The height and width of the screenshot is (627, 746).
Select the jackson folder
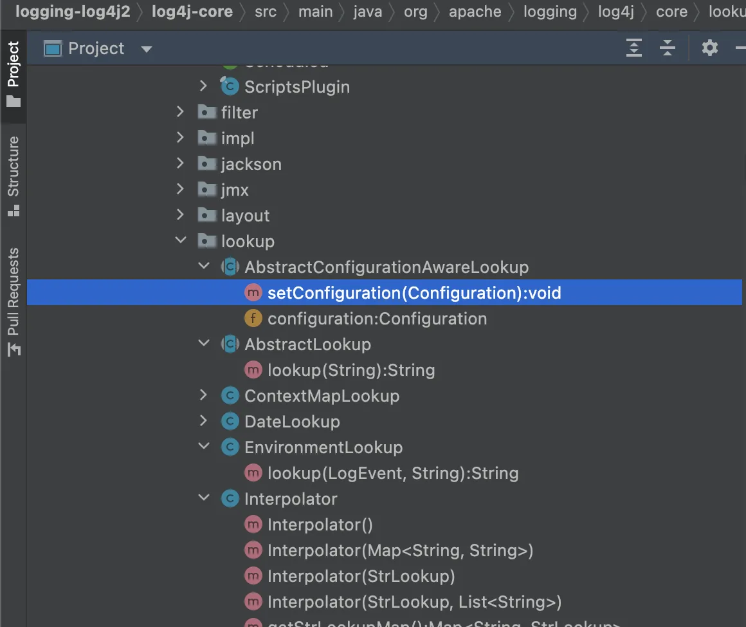click(x=251, y=164)
